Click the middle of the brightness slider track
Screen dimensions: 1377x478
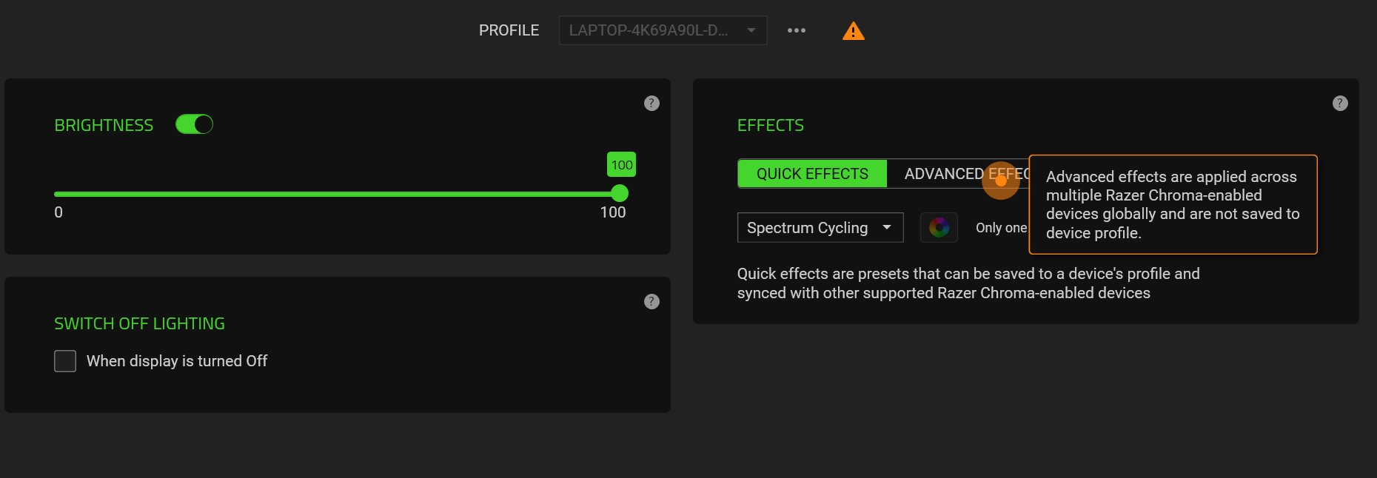337,194
